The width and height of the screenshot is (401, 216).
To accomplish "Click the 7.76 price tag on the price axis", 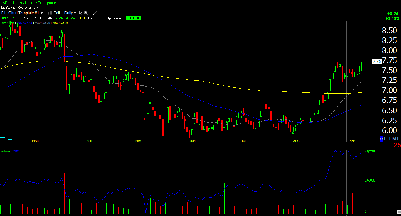I will (x=376, y=61).
